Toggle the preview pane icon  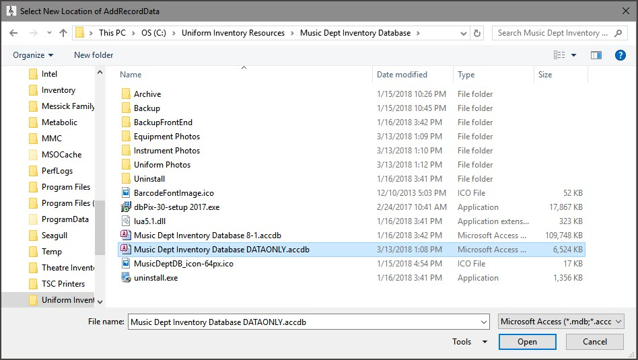point(596,55)
